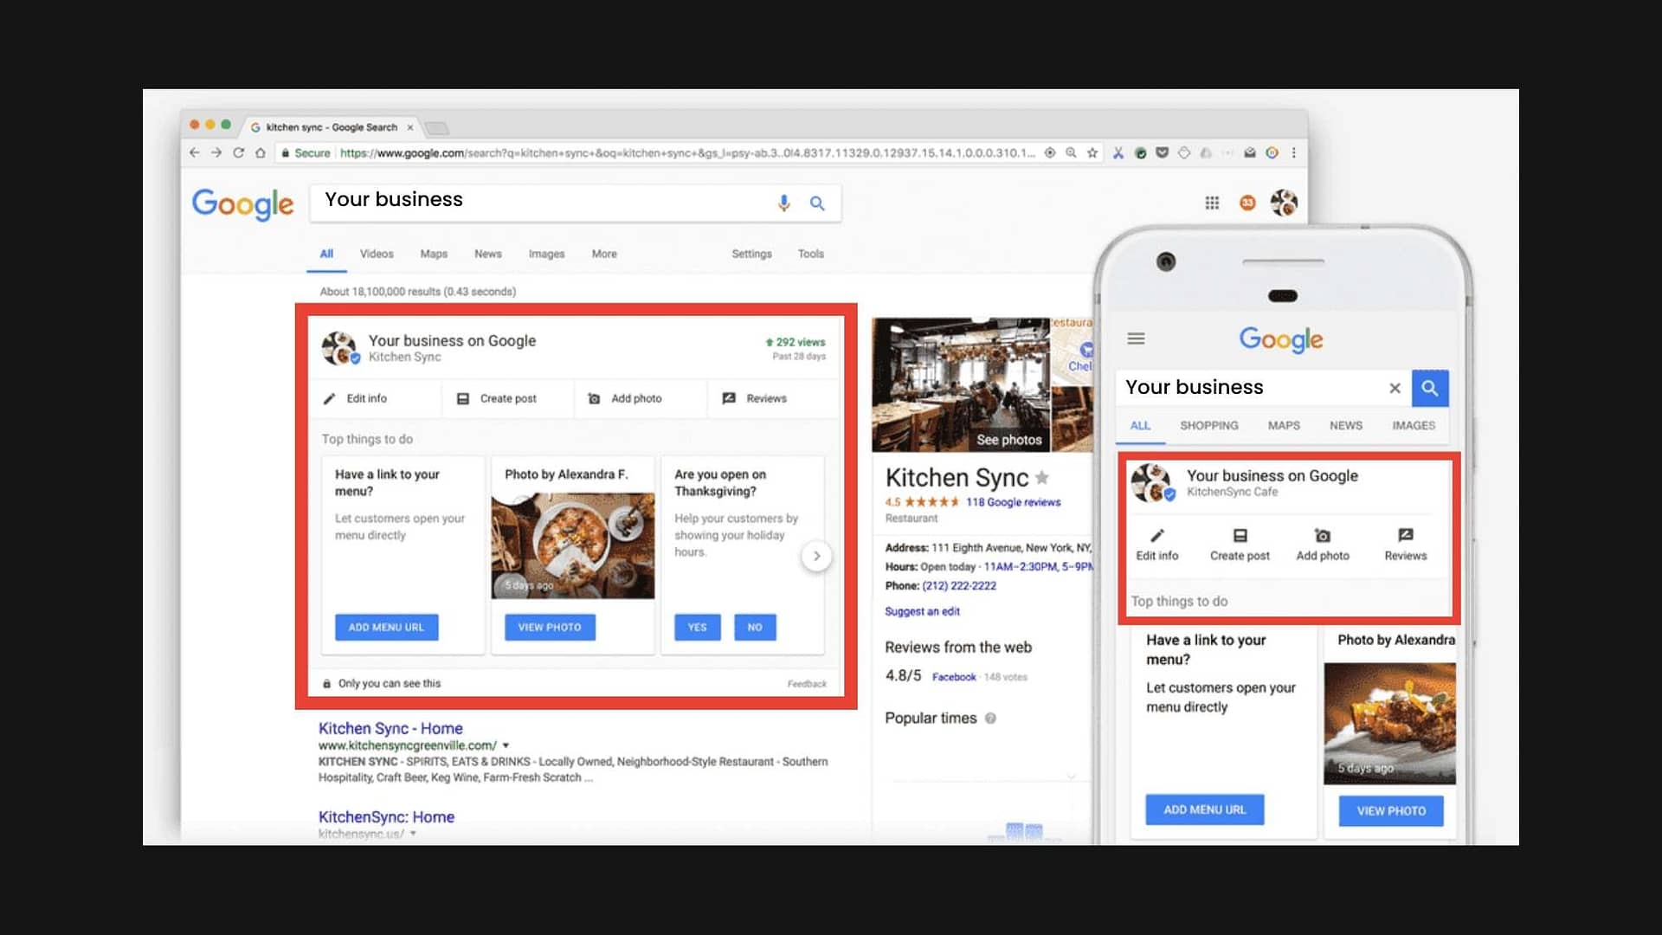Click Popular times help icon

[x=990, y=719]
